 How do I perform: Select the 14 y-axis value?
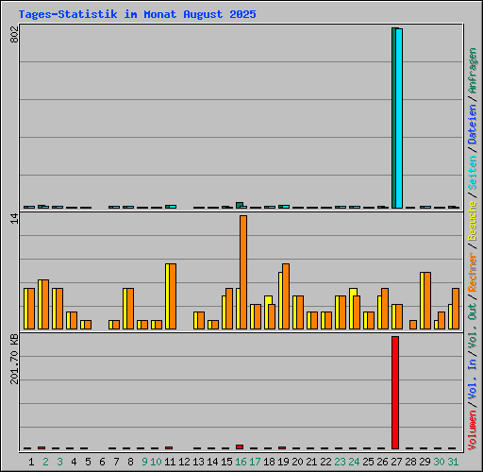(x=14, y=218)
